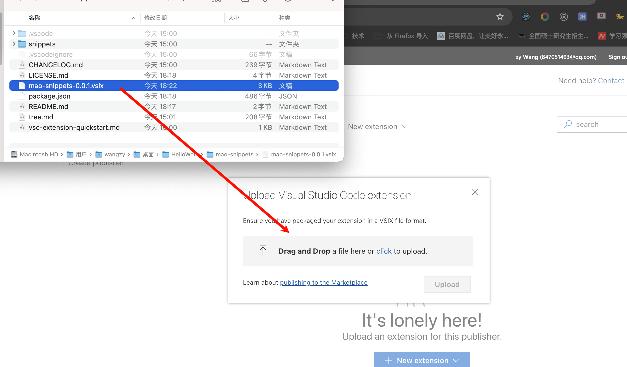This screenshot has height=367, width=627.
Task: Open the top New extension dropdown
Action: tap(378, 126)
